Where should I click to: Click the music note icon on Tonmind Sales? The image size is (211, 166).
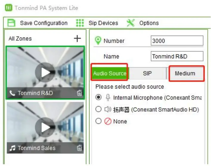(x=12, y=148)
